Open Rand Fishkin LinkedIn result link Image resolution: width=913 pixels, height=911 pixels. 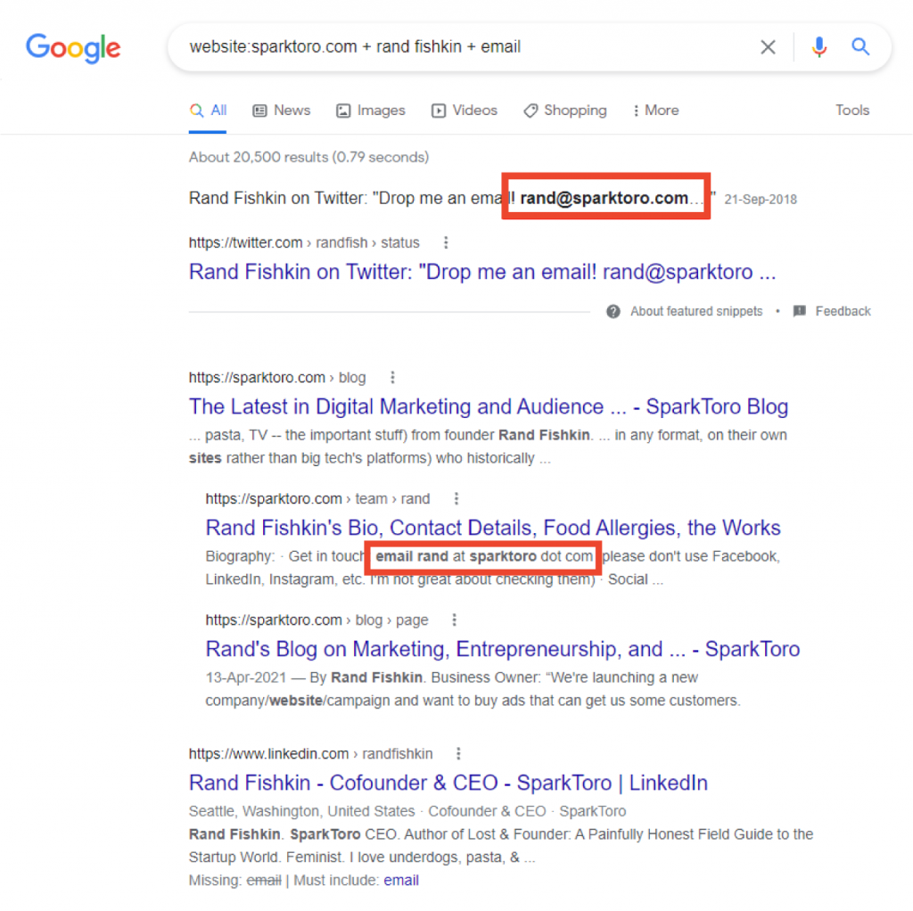[x=448, y=783]
